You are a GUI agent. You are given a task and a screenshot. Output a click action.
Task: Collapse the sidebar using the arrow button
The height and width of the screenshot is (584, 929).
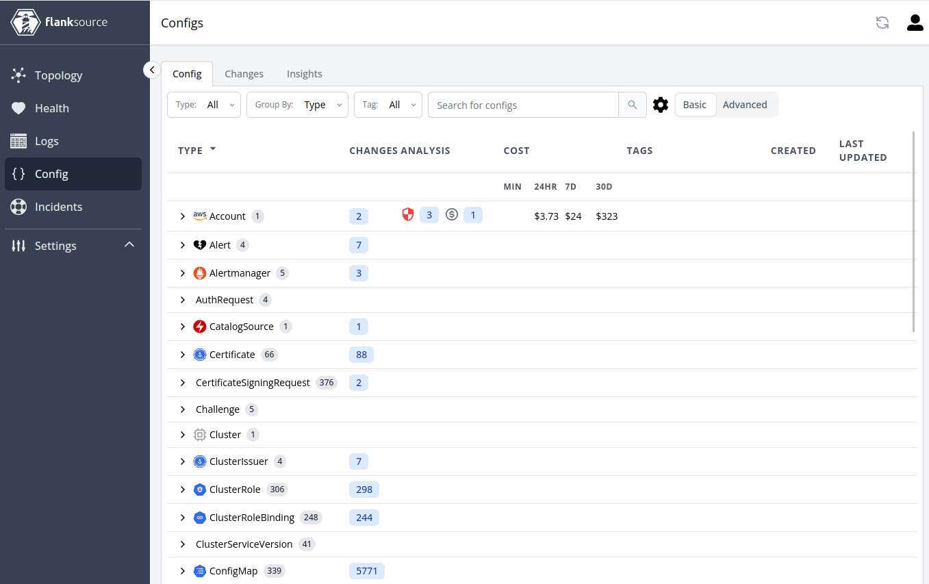tap(152, 70)
